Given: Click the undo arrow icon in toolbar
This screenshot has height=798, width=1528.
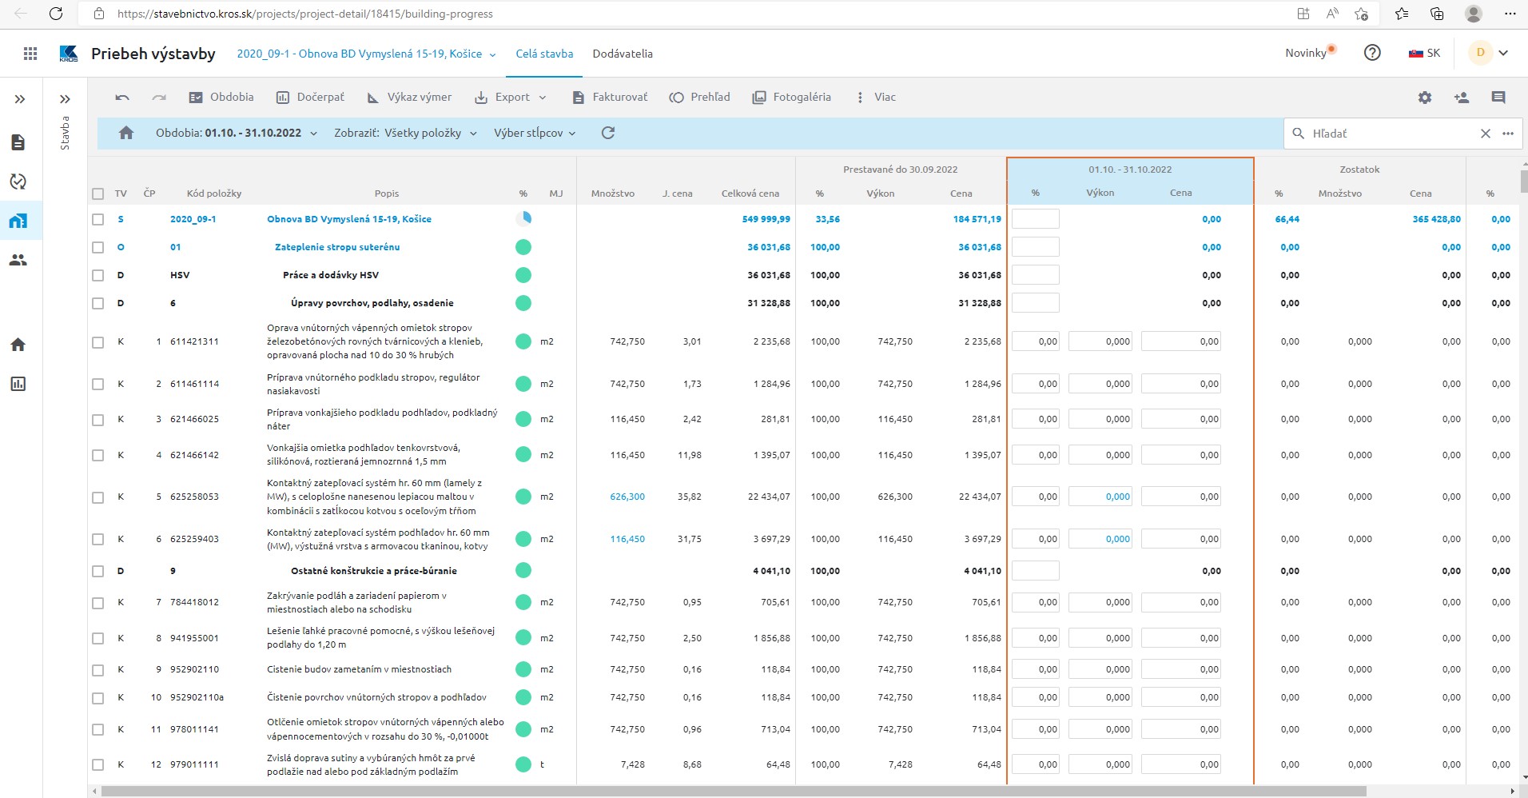Looking at the screenshot, I should (122, 98).
